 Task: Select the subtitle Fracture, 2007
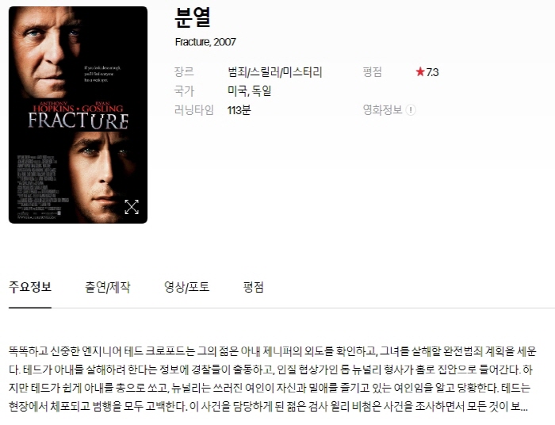205,42
